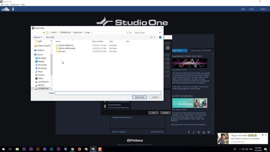Expand the view options dropdown arrow
The image size is (270, 152).
click(x=154, y=37)
